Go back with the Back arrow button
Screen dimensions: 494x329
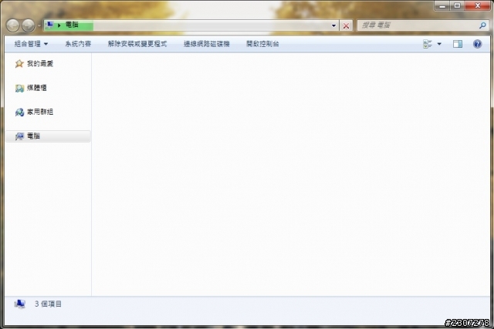[13, 25]
